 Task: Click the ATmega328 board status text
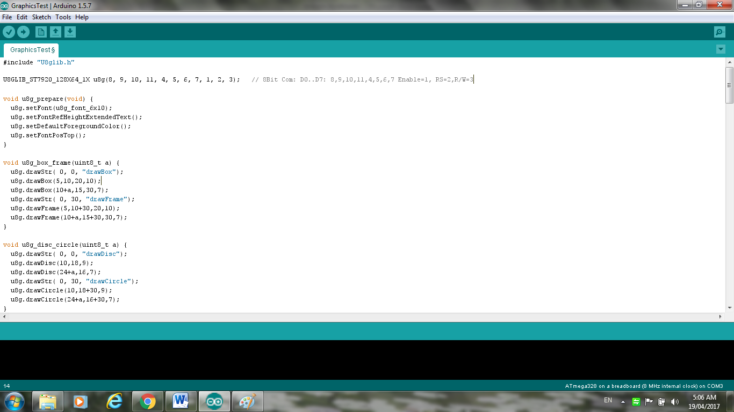(x=644, y=386)
